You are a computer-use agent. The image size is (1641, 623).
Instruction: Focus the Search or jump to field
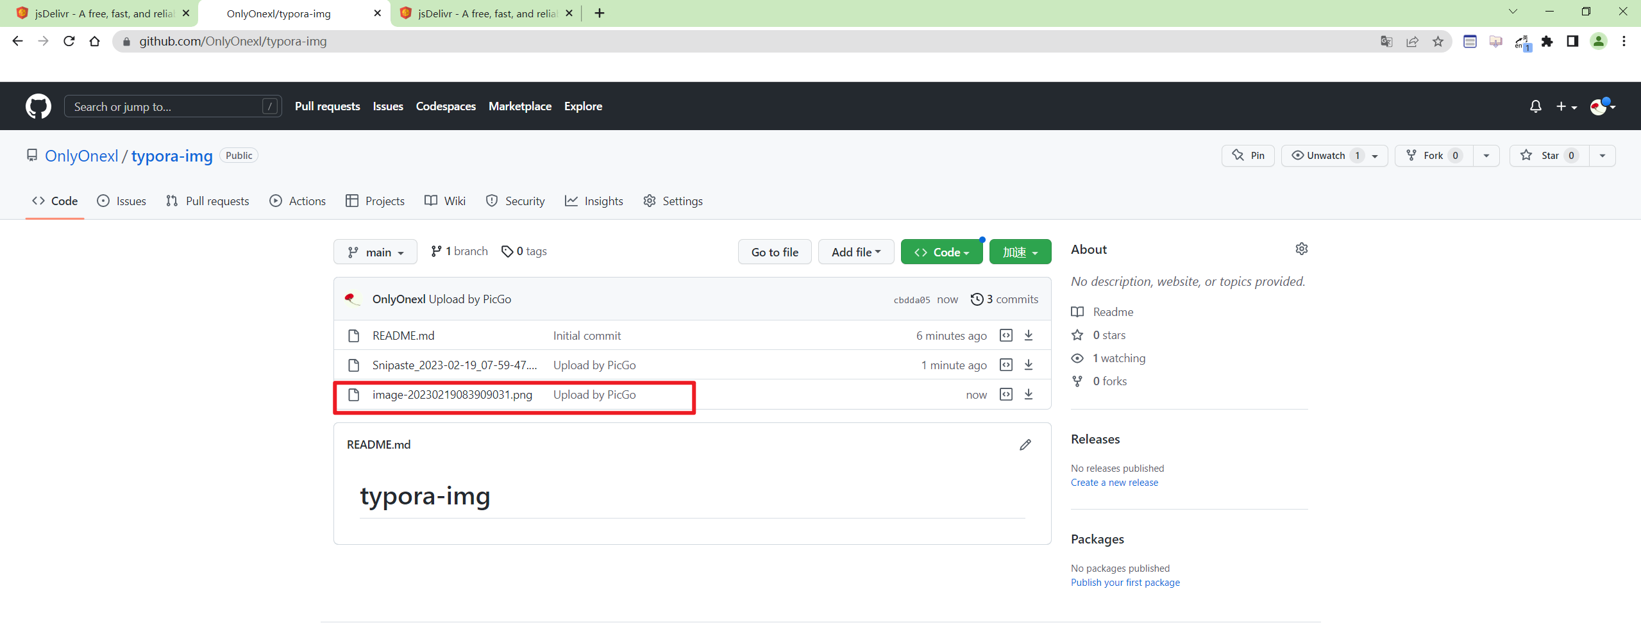(173, 106)
